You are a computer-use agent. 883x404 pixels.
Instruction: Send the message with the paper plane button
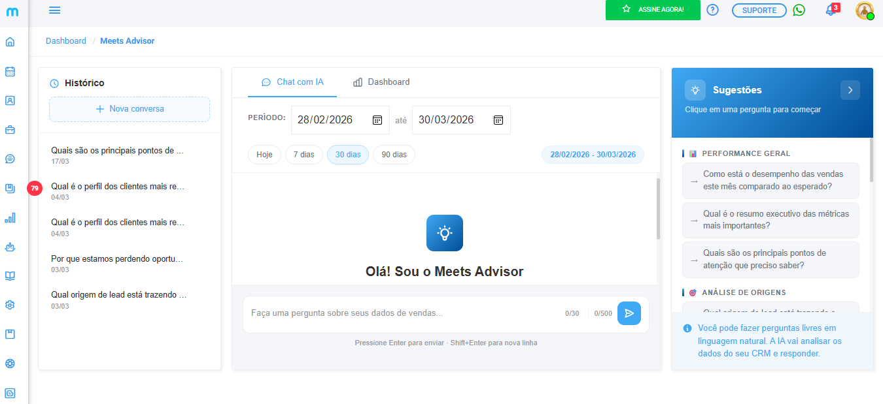click(x=629, y=313)
